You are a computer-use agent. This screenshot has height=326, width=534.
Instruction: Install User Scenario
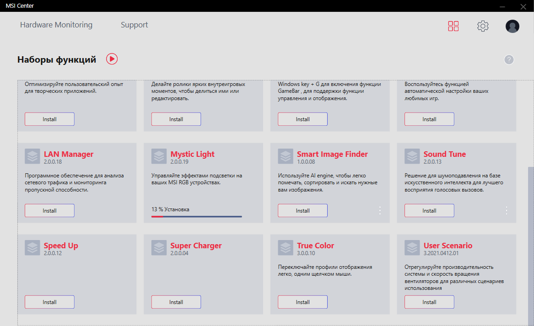click(429, 302)
